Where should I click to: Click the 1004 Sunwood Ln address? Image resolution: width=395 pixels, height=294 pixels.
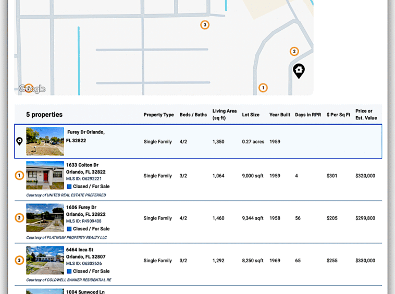tap(85, 292)
